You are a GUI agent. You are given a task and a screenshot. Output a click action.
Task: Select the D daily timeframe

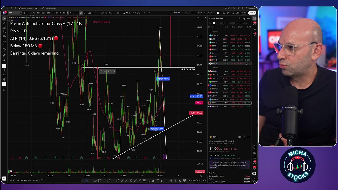tap(68, 13)
